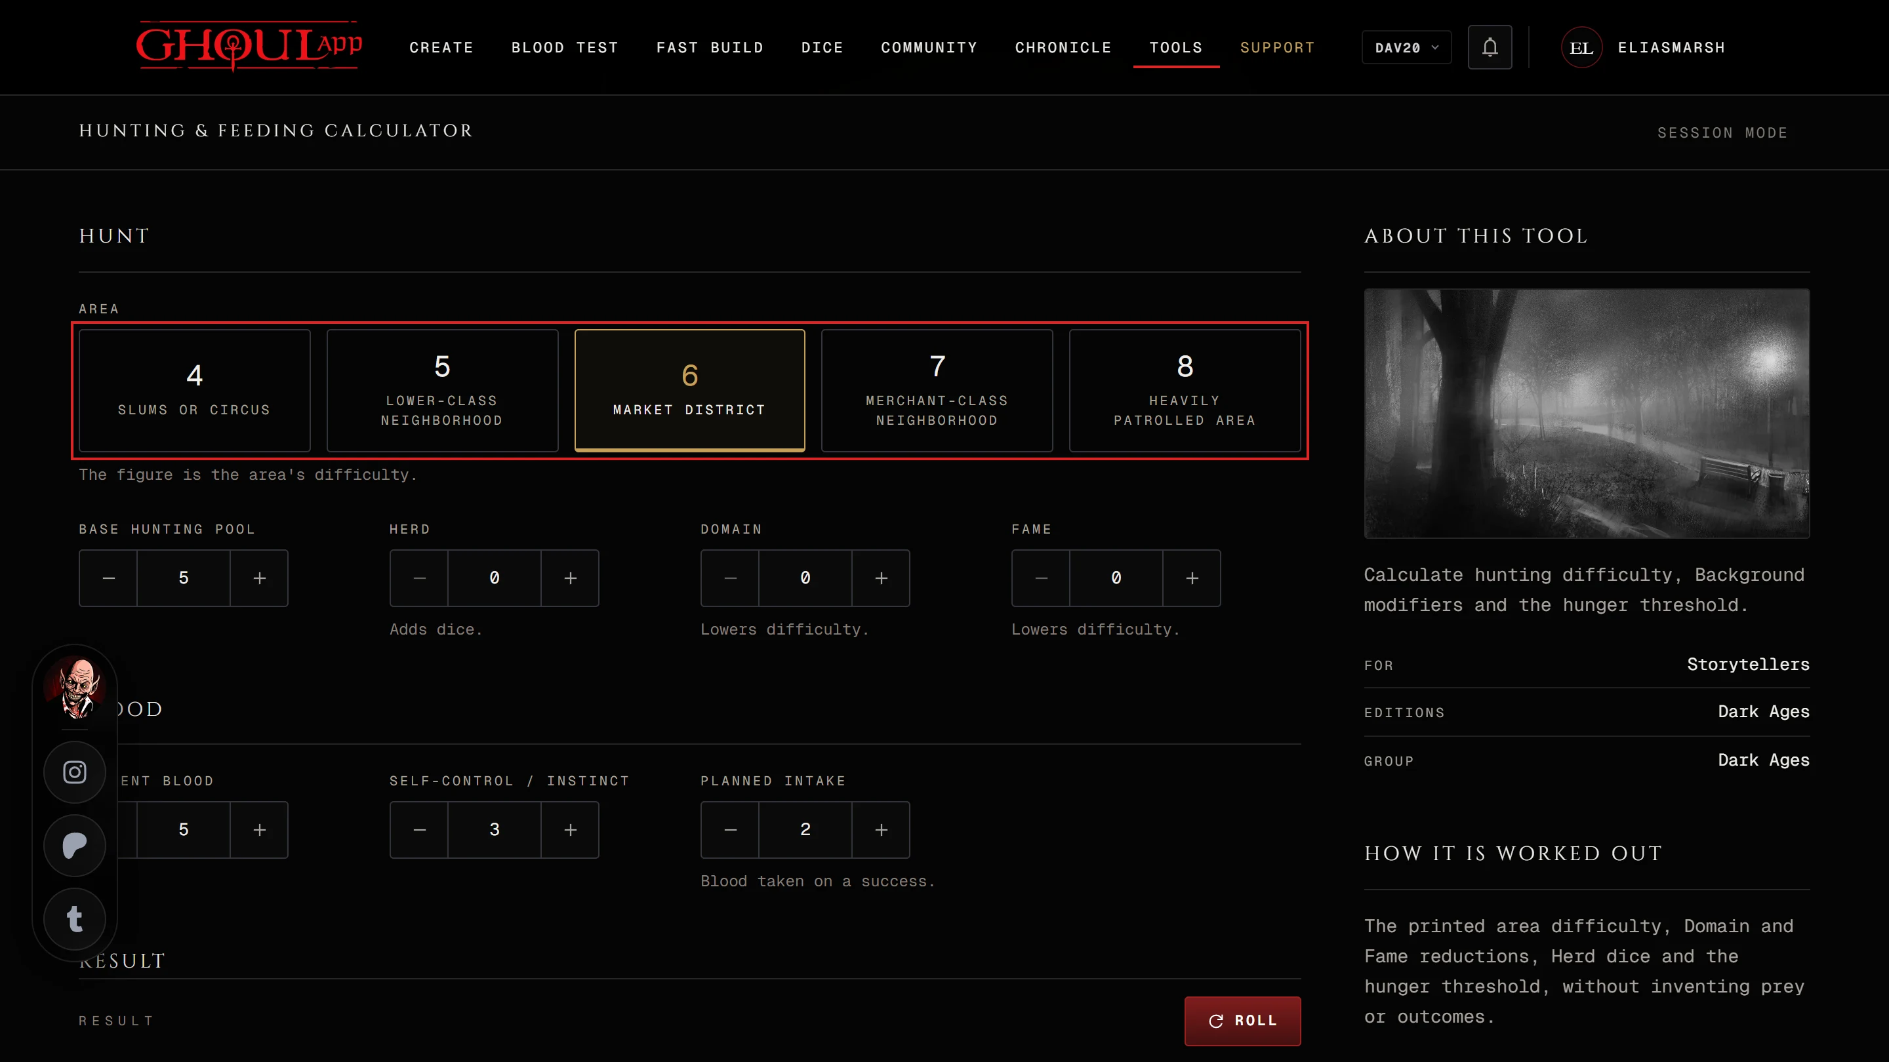Increase Base Hunting Pool with plus
The width and height of the screenshot is (1889, 1062).
tap(259, 578)
